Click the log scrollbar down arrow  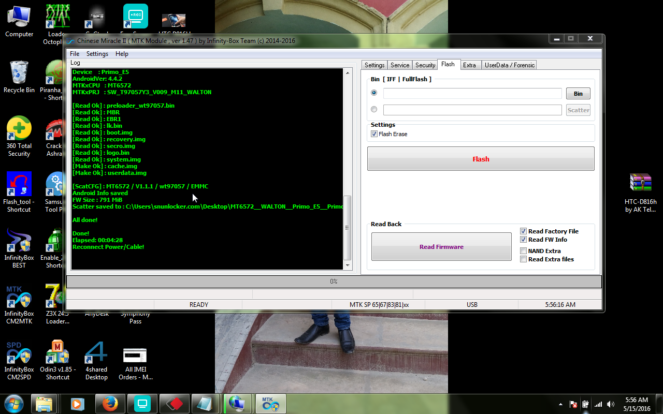(x=348, y=265)
